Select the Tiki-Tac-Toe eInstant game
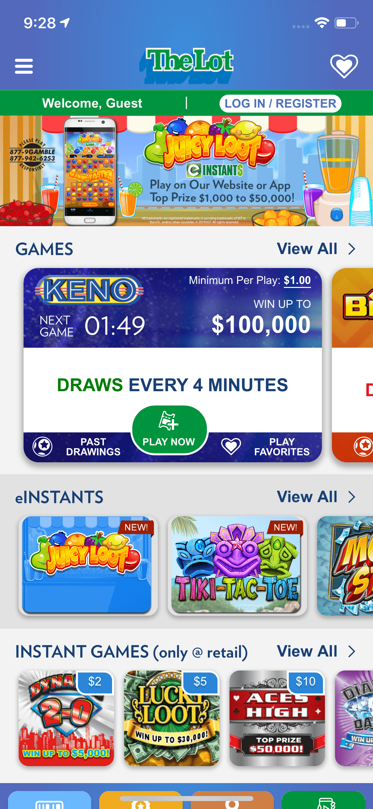The image size is (373, 809). pos(237,565)
